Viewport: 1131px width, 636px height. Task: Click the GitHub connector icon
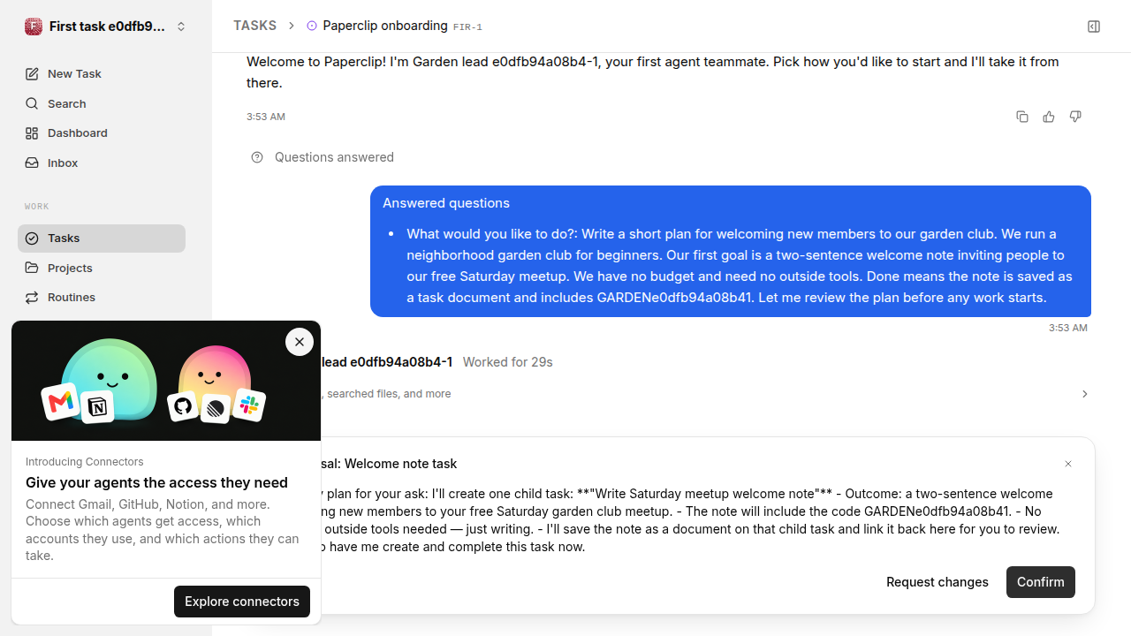[x=183, y=406]
